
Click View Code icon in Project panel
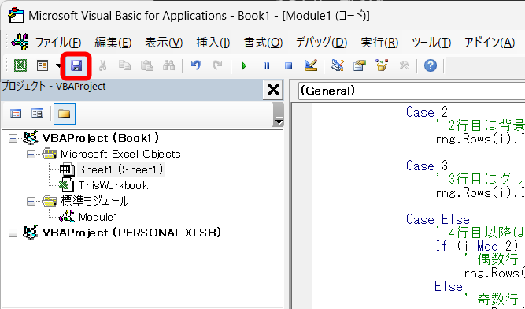point(16,114)
